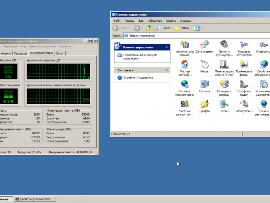
Task: Click the Адрес address bar field
Action: (196, 36)
